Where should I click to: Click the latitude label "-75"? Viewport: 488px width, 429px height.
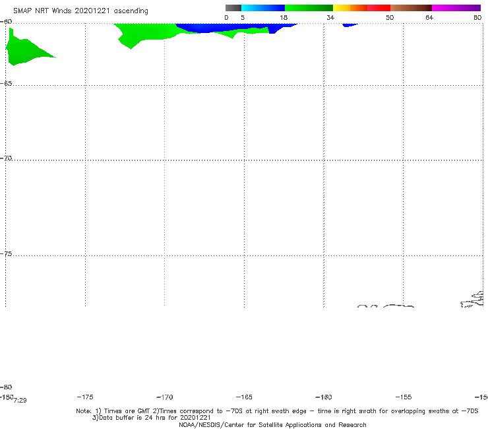(x=6, y=254)
